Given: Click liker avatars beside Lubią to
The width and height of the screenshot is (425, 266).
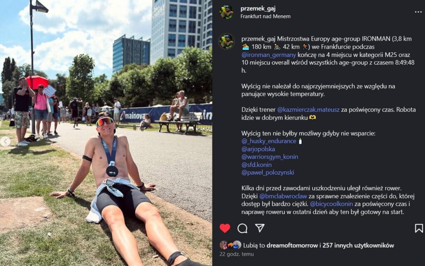Looking at the screenshot, I should coord(230,245).
